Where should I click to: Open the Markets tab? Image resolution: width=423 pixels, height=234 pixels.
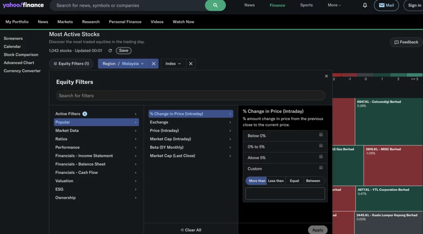pos(65,22)
